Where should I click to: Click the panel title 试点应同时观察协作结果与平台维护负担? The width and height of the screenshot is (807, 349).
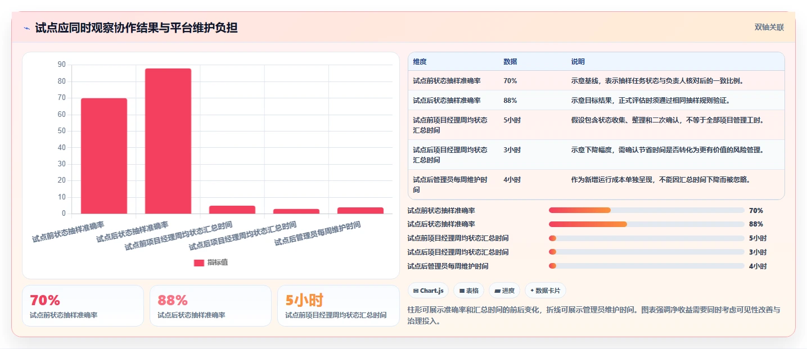(x=136, y=28)
